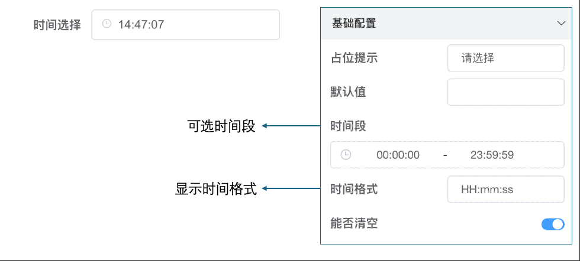The height and width of the screenshot is (261, 580).
Task: Click the clock icon in the 时间选择 field
Action: click(107, 24)
